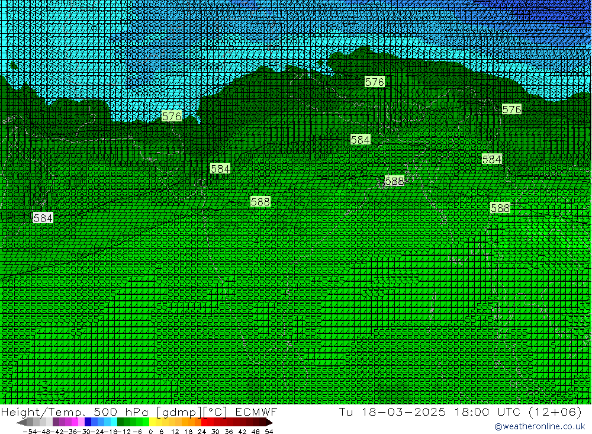The image size is (592, 434).
Task: Click the rightmost 576 contour label
Action: [x=511, y=109]
